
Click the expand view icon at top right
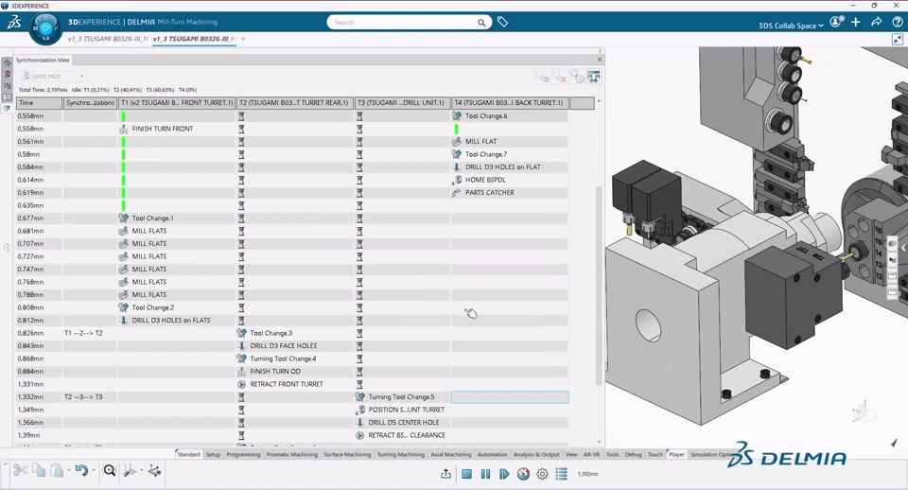coord(898,40)
